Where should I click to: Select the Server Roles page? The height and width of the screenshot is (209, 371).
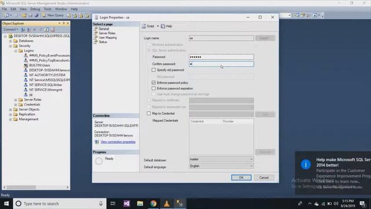click(x=107, y=33)
